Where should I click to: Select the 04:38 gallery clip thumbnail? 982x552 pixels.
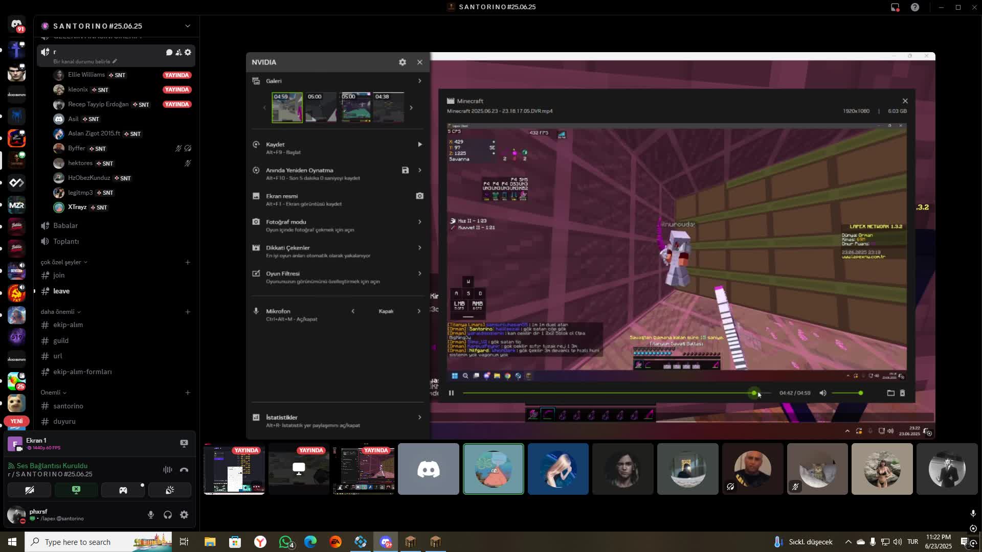[389, 107]
